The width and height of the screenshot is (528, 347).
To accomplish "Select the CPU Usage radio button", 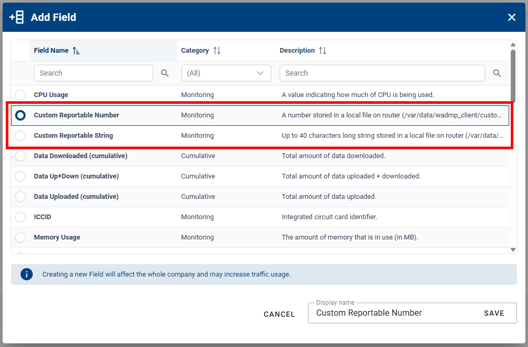I will pyautogui.click(x=20, y=94).
